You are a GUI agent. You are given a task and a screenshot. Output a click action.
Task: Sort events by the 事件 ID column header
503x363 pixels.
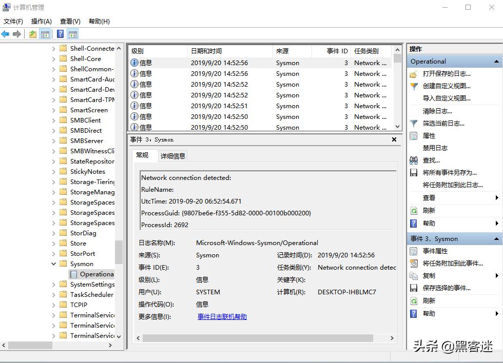pos(337,51)
